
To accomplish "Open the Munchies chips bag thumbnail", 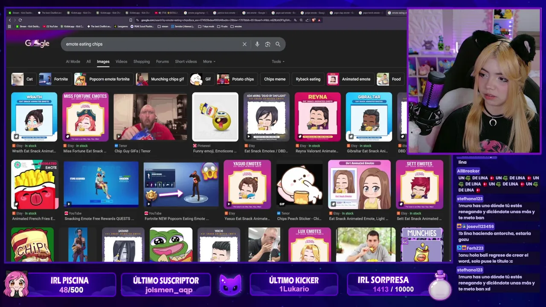I will 422,244.
